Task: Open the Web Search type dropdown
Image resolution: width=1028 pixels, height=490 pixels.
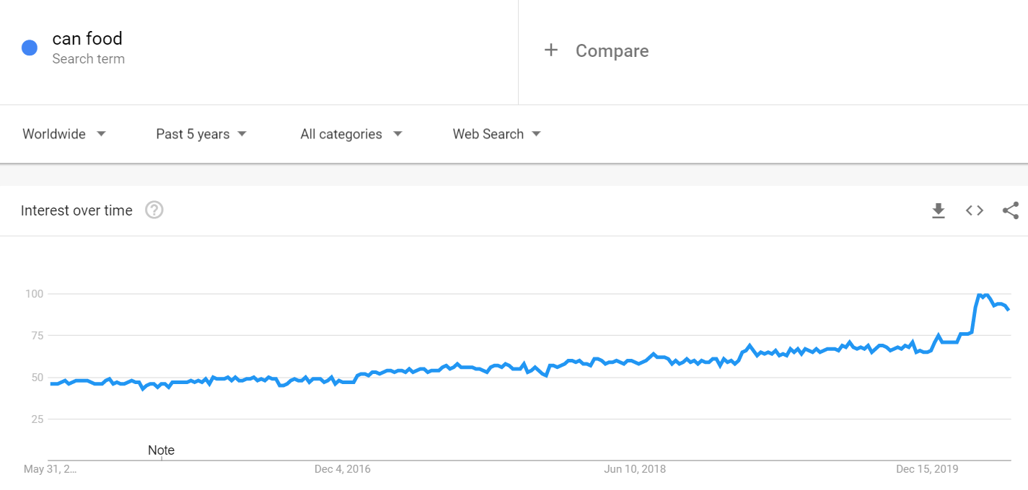Action: (496, 134)
